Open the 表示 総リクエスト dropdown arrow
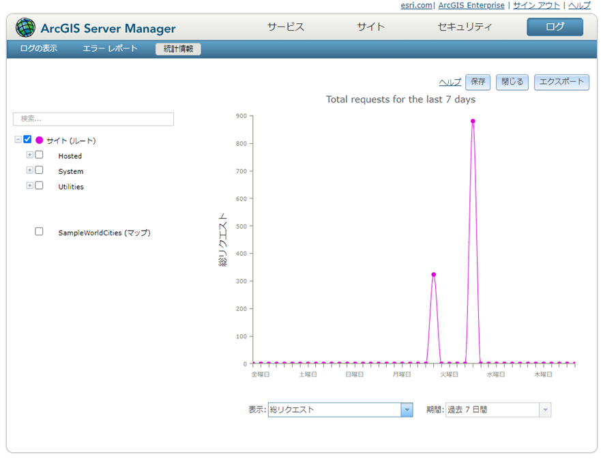The image size is (603, 459). 407,410
